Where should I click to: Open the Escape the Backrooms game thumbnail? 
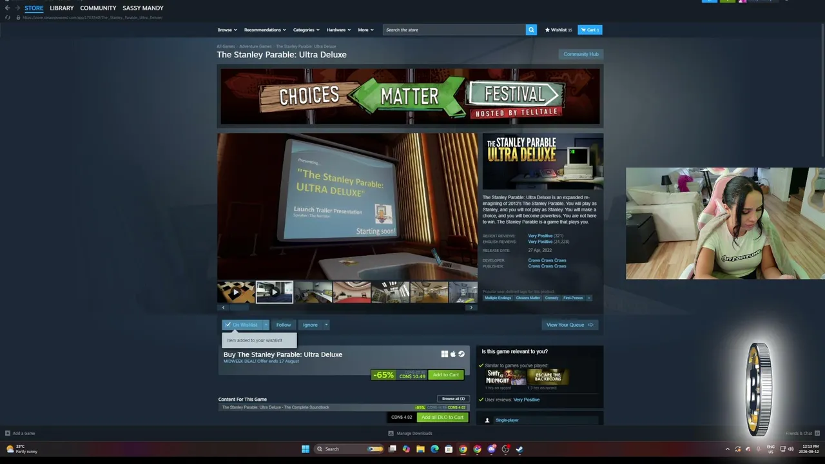[548, 377]
